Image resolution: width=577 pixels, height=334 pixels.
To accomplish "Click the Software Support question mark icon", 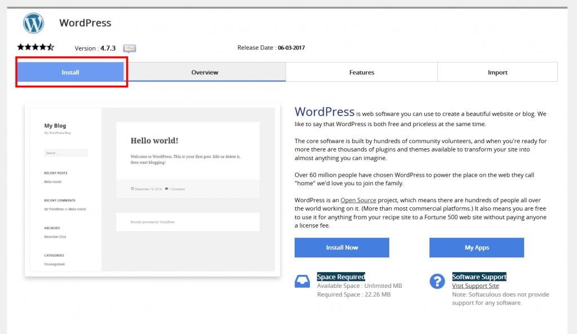I will click(437, 282).
